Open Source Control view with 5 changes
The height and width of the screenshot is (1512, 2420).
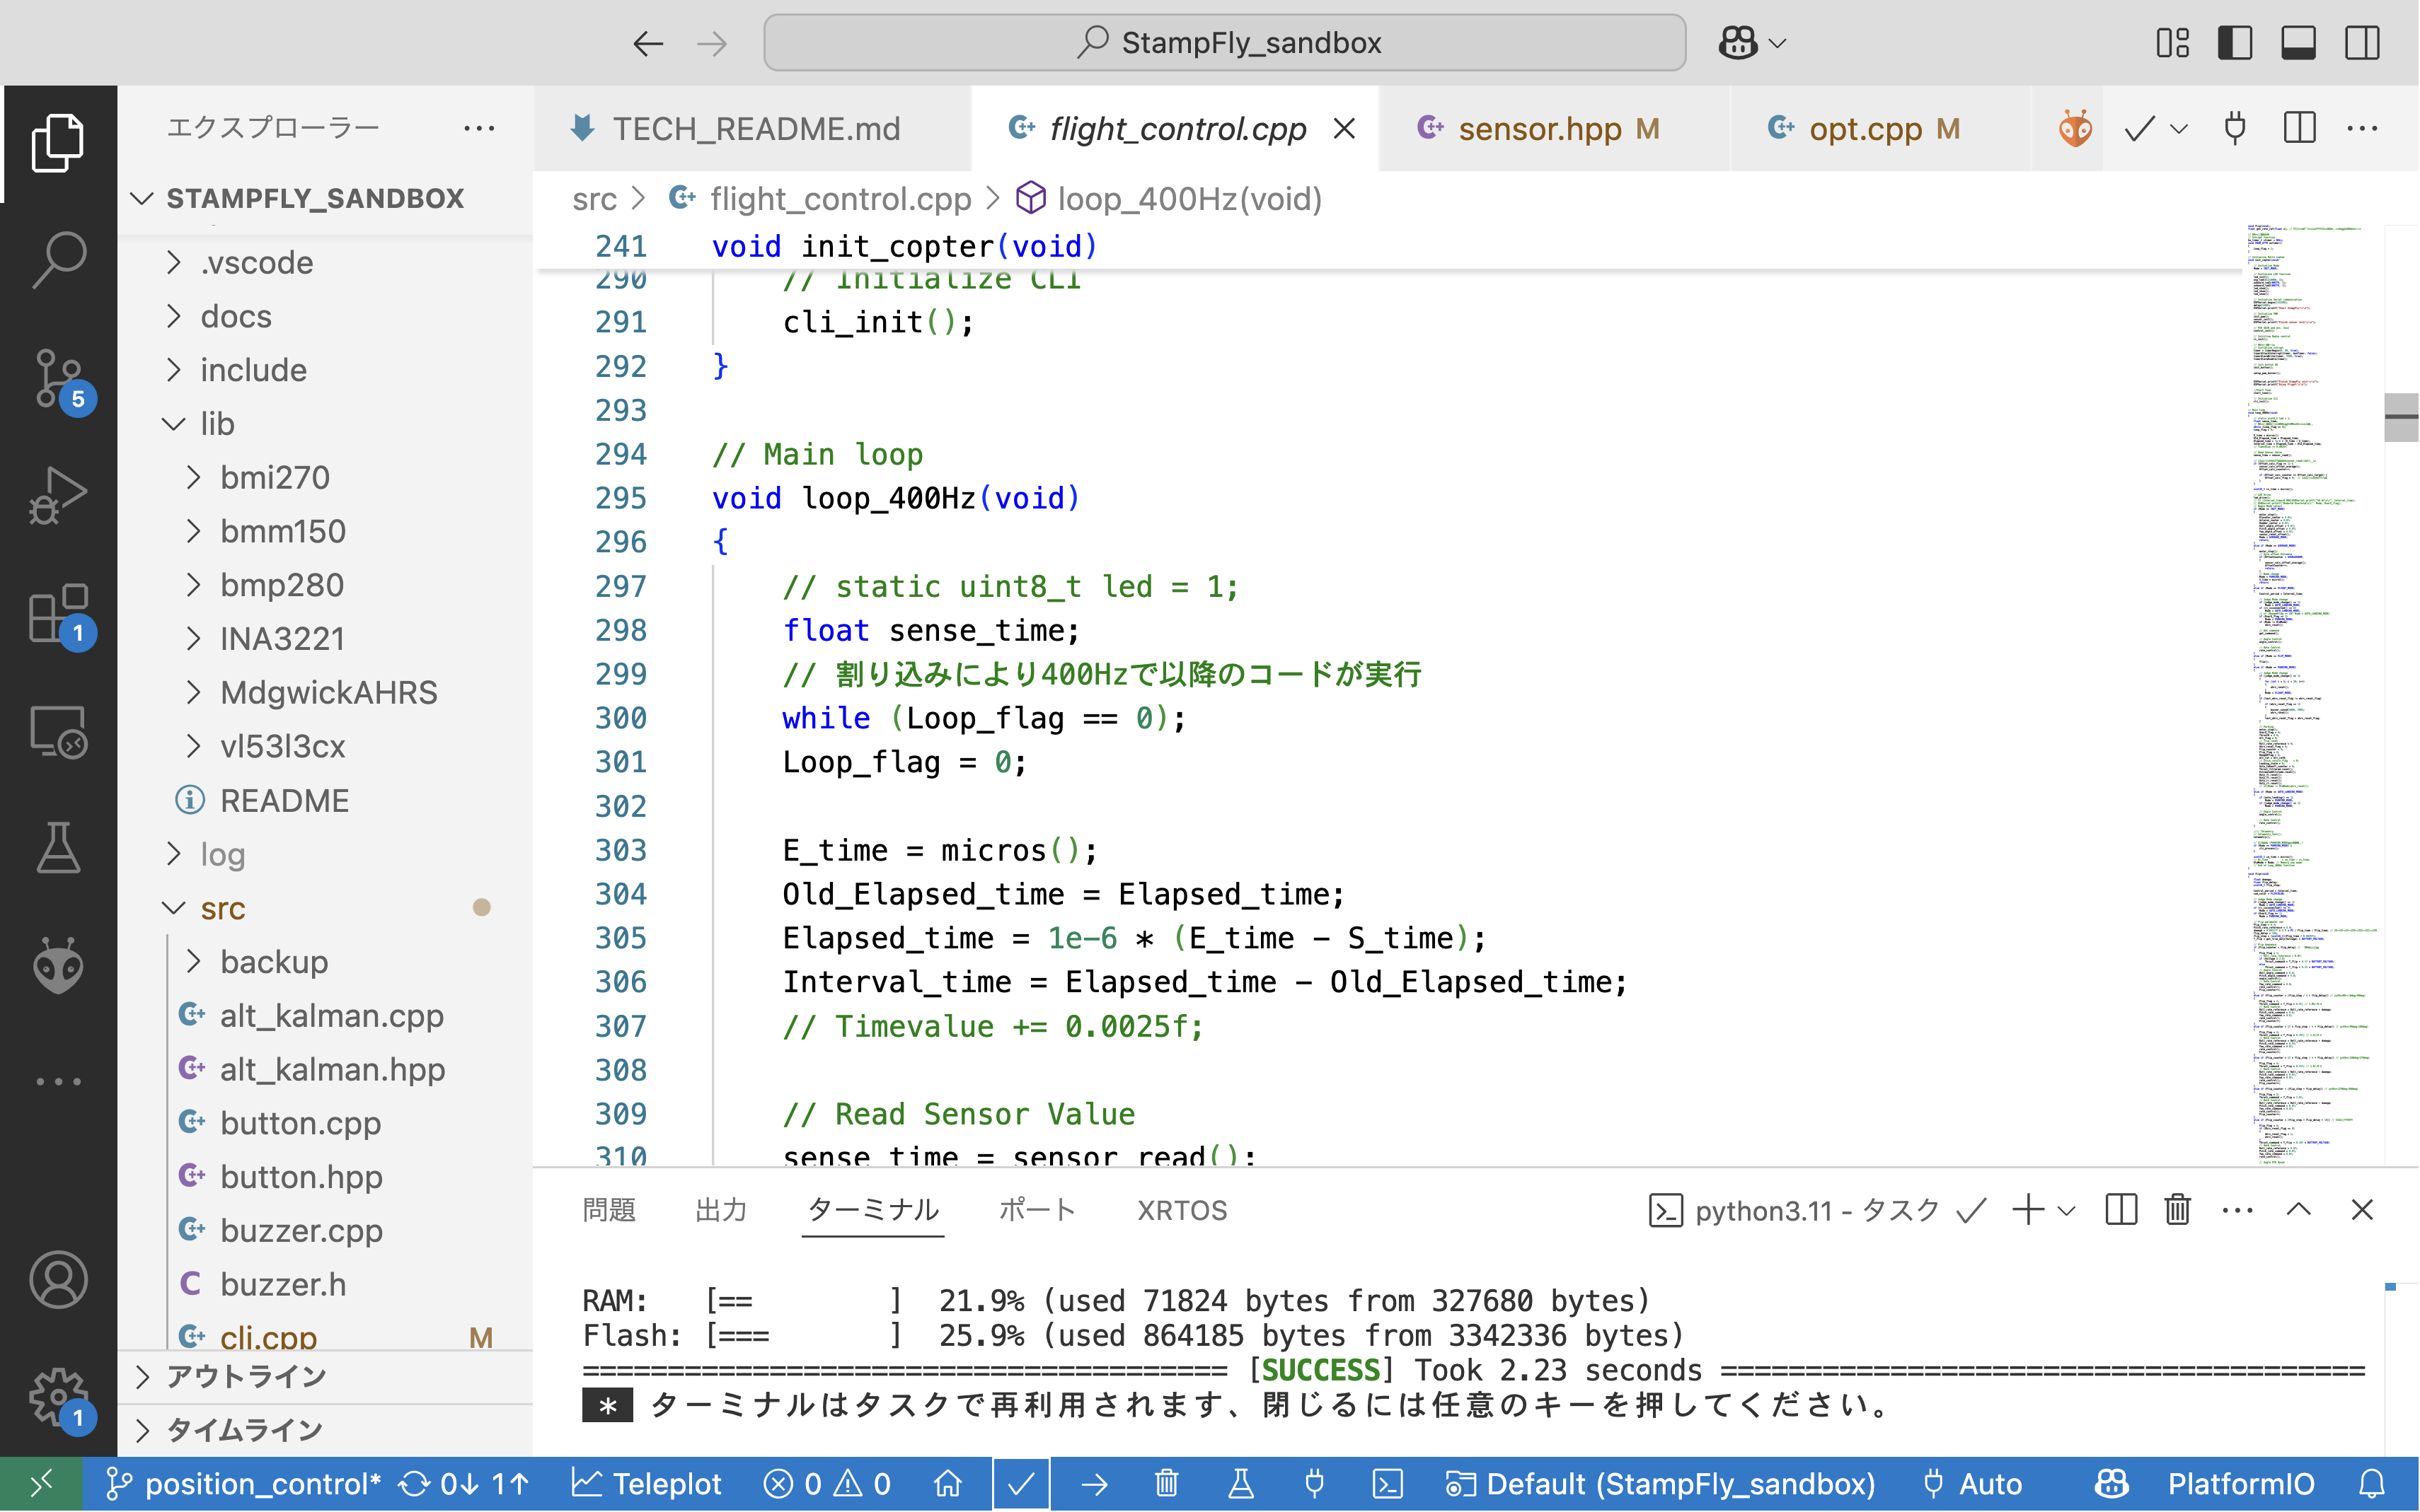[58, 378]
